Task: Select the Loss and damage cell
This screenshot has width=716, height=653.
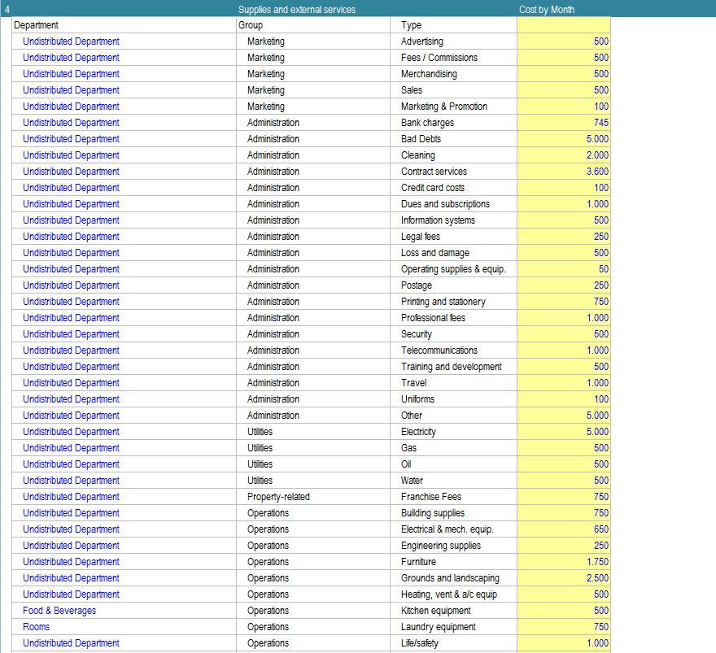Action: pyautogui.click(x=453, y=253)
